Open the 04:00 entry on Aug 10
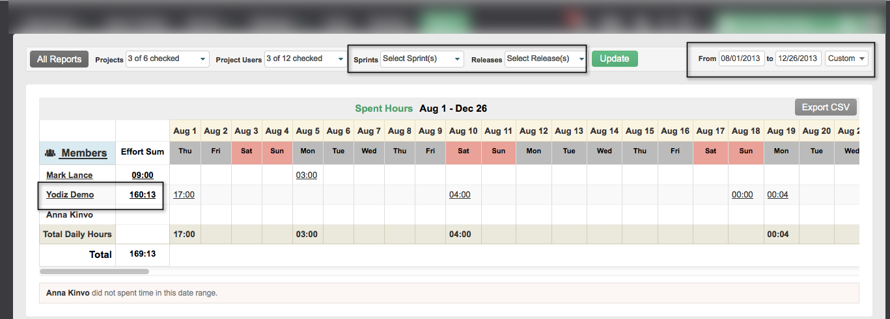The height and width of the screenshot is (319, 890). coord(460,195)
